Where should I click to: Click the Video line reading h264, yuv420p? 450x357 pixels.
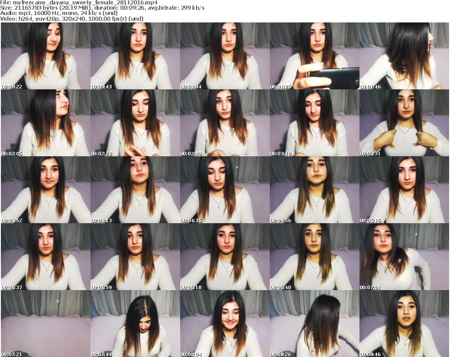tap(72, 18)
